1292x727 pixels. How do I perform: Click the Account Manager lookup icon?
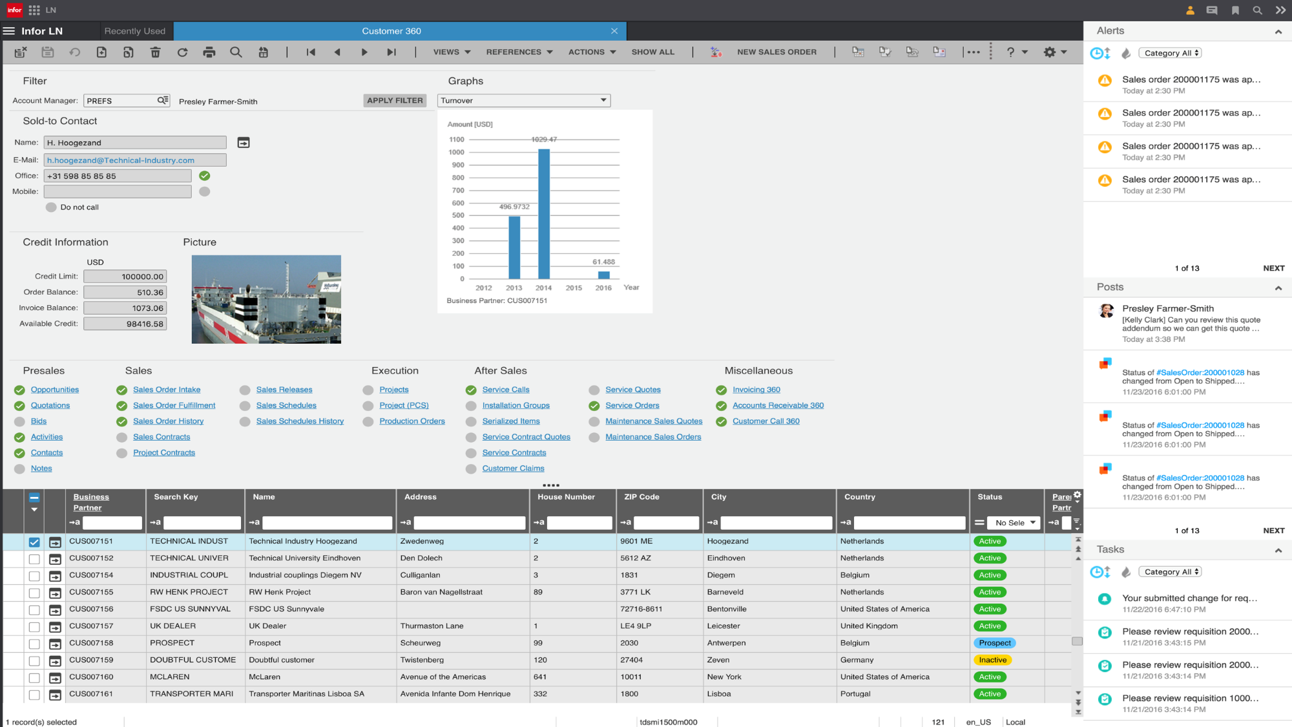(163, 100)
